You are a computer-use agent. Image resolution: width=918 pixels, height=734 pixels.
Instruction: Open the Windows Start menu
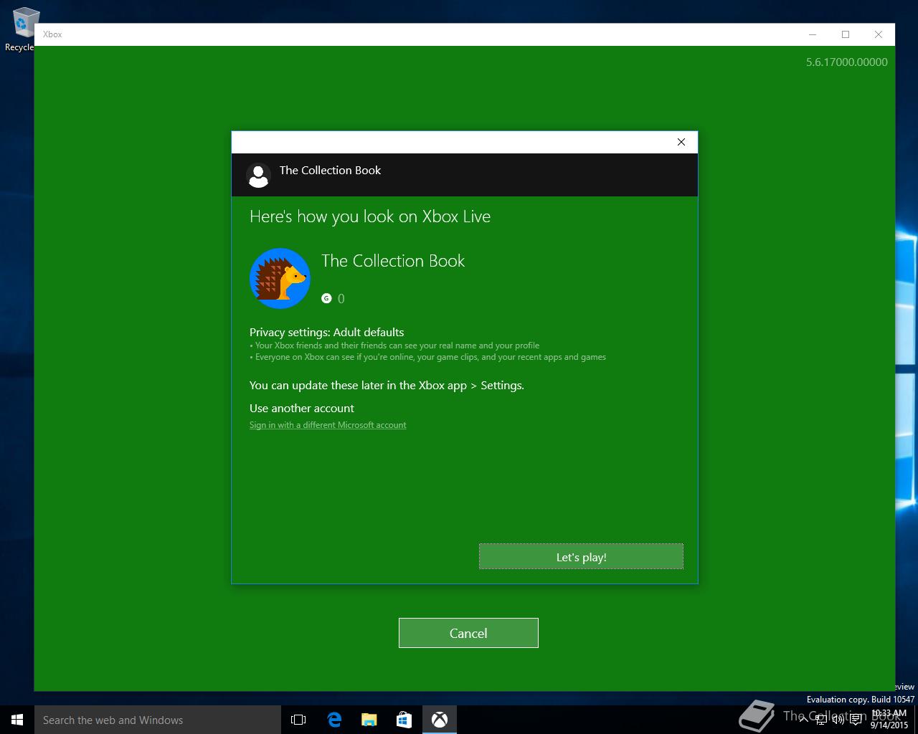(17, 720)
